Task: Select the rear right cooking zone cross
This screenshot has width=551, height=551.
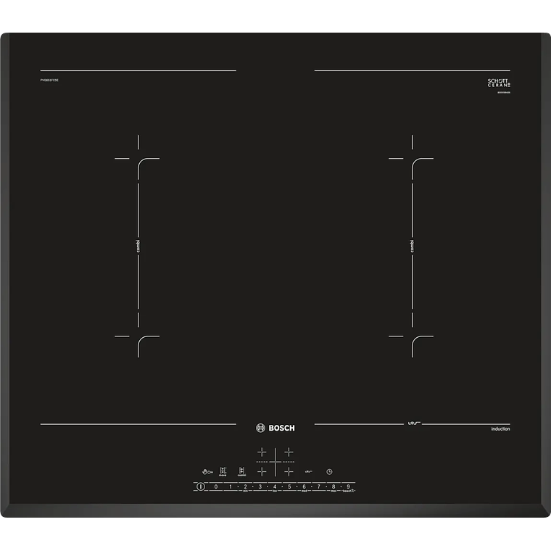Action: coord(289,452)
